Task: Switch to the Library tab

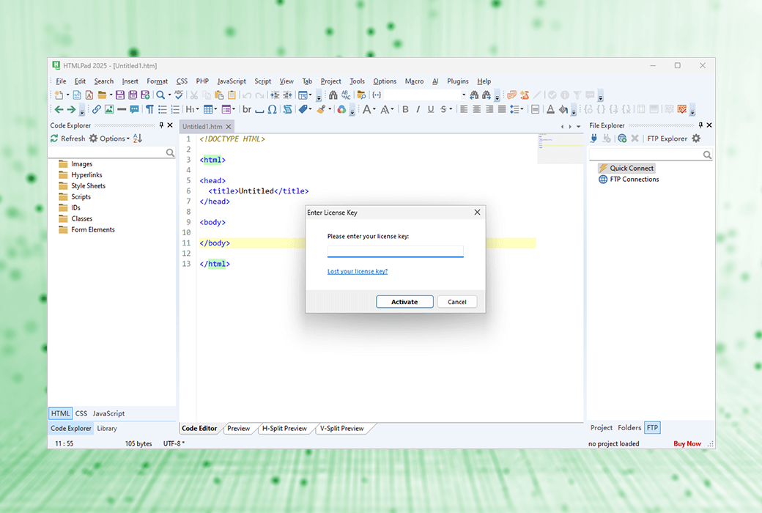Action: click(x=107, y=429)
